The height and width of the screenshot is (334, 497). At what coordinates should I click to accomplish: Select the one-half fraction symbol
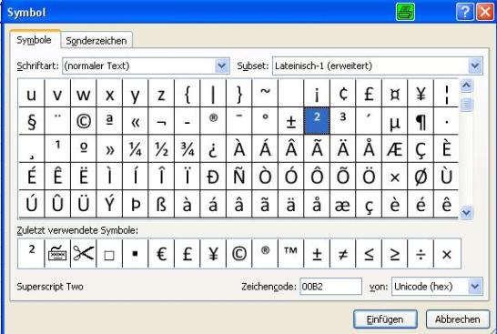click(161, 149)
